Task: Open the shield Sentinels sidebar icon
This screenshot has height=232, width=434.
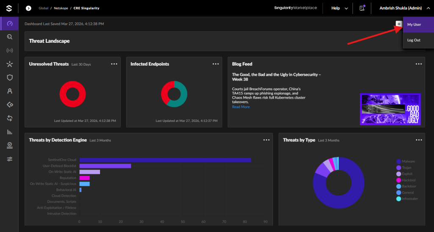Action: click(10, 78)
